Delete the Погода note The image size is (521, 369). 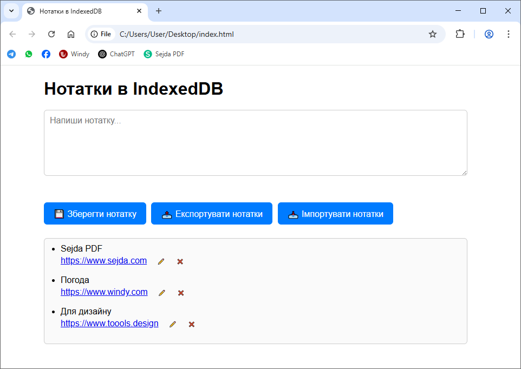181,293
